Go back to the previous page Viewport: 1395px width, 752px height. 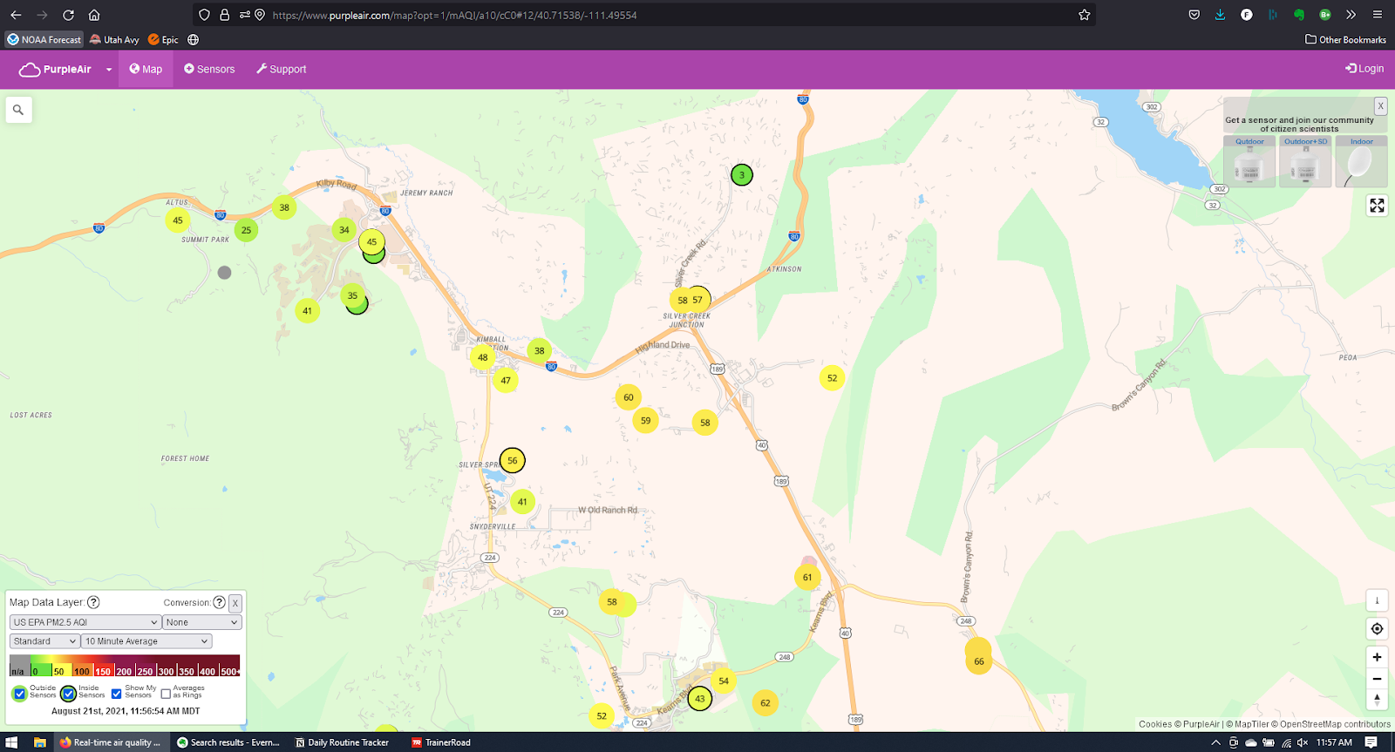click(x=16, y=15)
